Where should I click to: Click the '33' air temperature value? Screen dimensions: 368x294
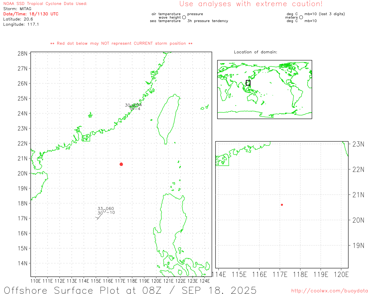[x=100, y=209]
